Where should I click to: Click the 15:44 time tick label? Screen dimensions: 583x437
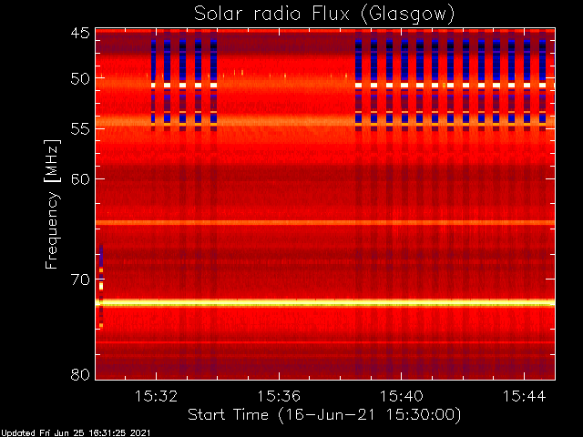[x=525, y=396]
